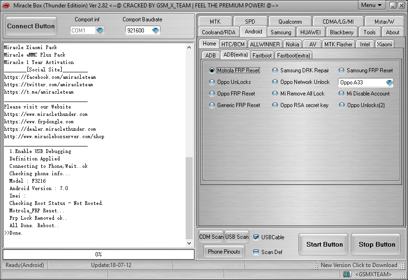
Task: Click the Stop Button
Action: (376, 244)
